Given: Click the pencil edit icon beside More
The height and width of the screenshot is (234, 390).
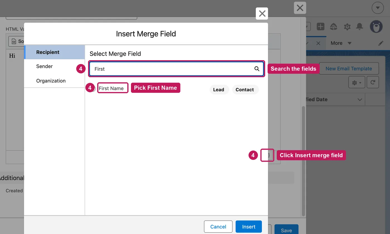Looking at the screenshot, I should [381, 43].
